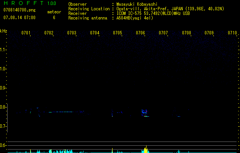Click the meteor label

54,12
